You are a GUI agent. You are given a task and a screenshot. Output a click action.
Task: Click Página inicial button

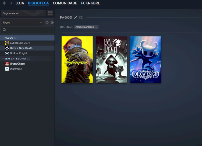coord(23,13)
